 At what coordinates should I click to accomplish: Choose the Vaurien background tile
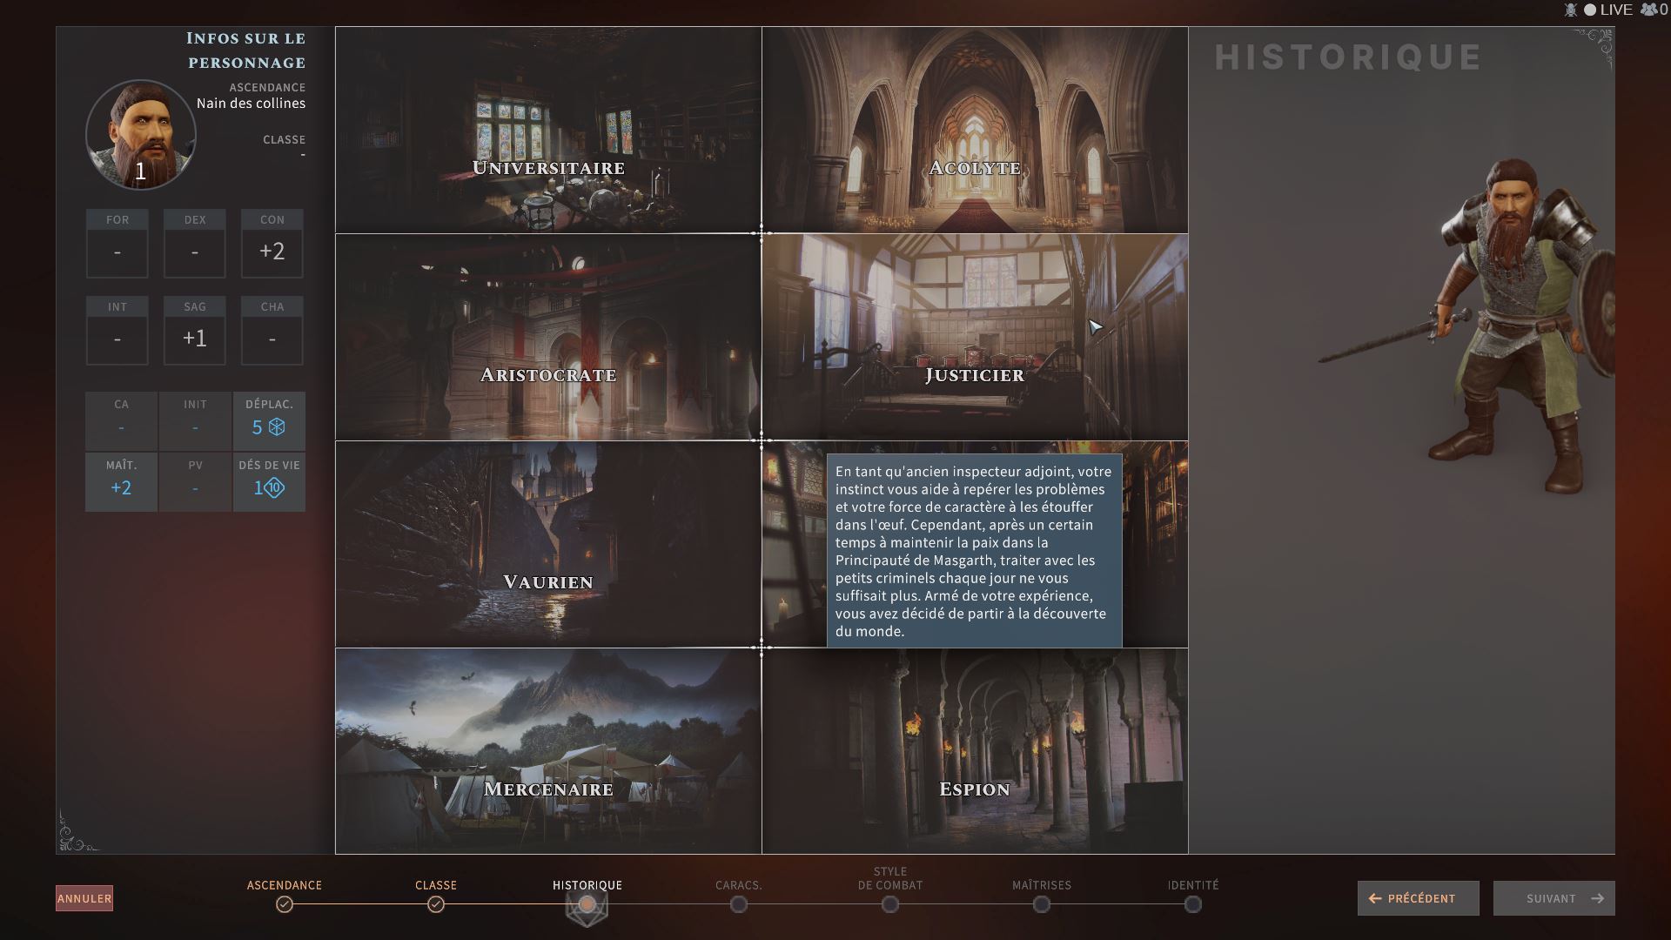coord(548,545)
